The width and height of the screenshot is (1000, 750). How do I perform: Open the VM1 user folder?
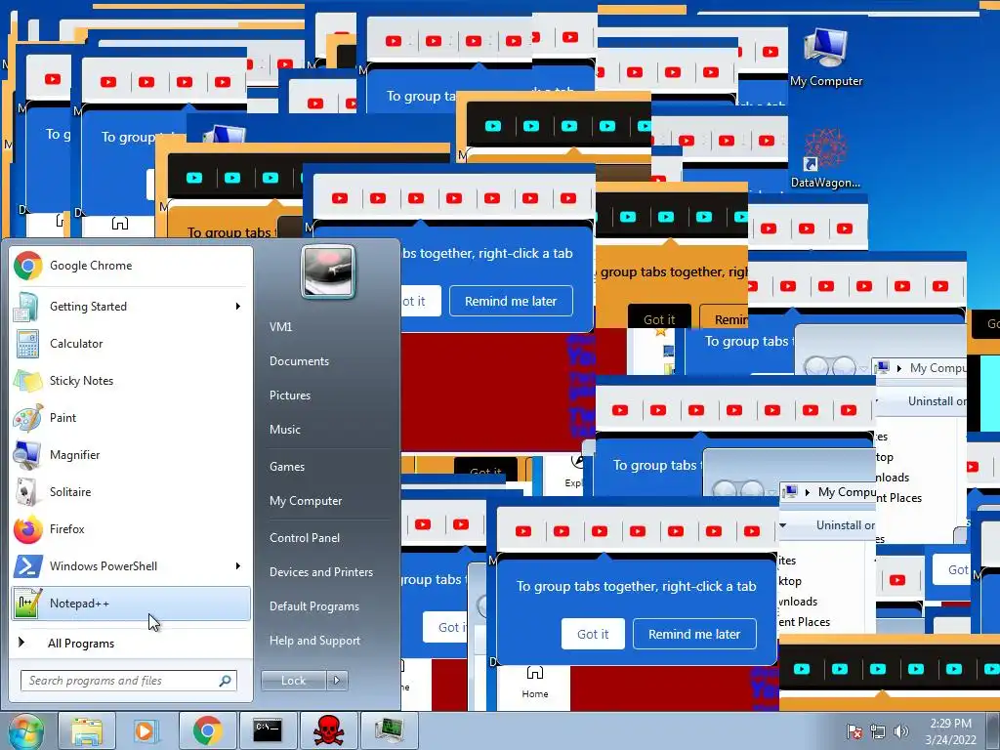click(x=280, y=326)
